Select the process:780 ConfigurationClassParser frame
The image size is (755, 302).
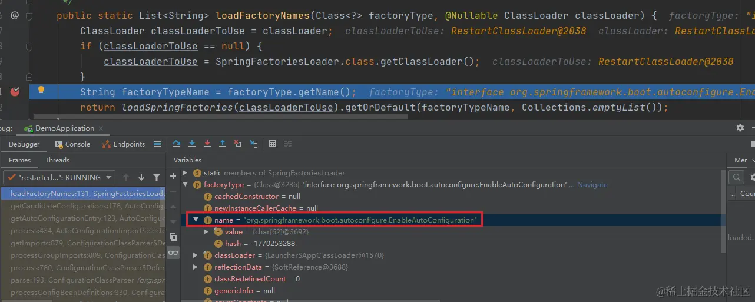coord(83,268)
